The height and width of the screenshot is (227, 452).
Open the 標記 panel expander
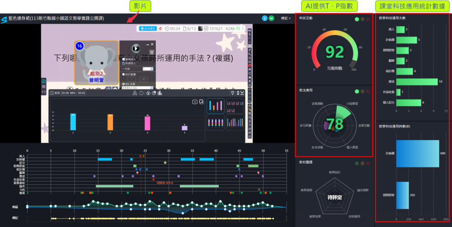pos(286,19)
